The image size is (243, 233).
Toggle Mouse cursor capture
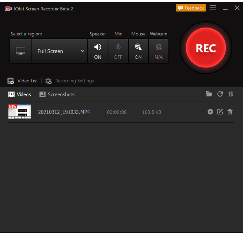(x=138, y=51)
